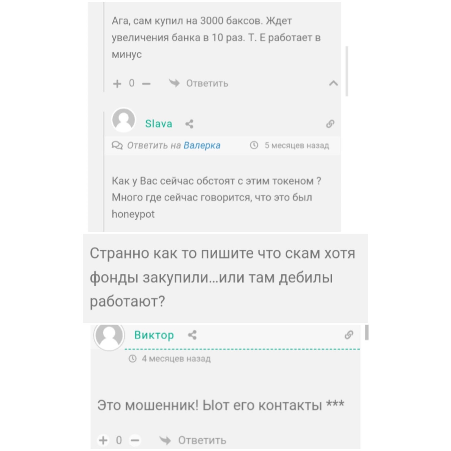Open Виктор's avatar picture

click(x=109, y=336)
